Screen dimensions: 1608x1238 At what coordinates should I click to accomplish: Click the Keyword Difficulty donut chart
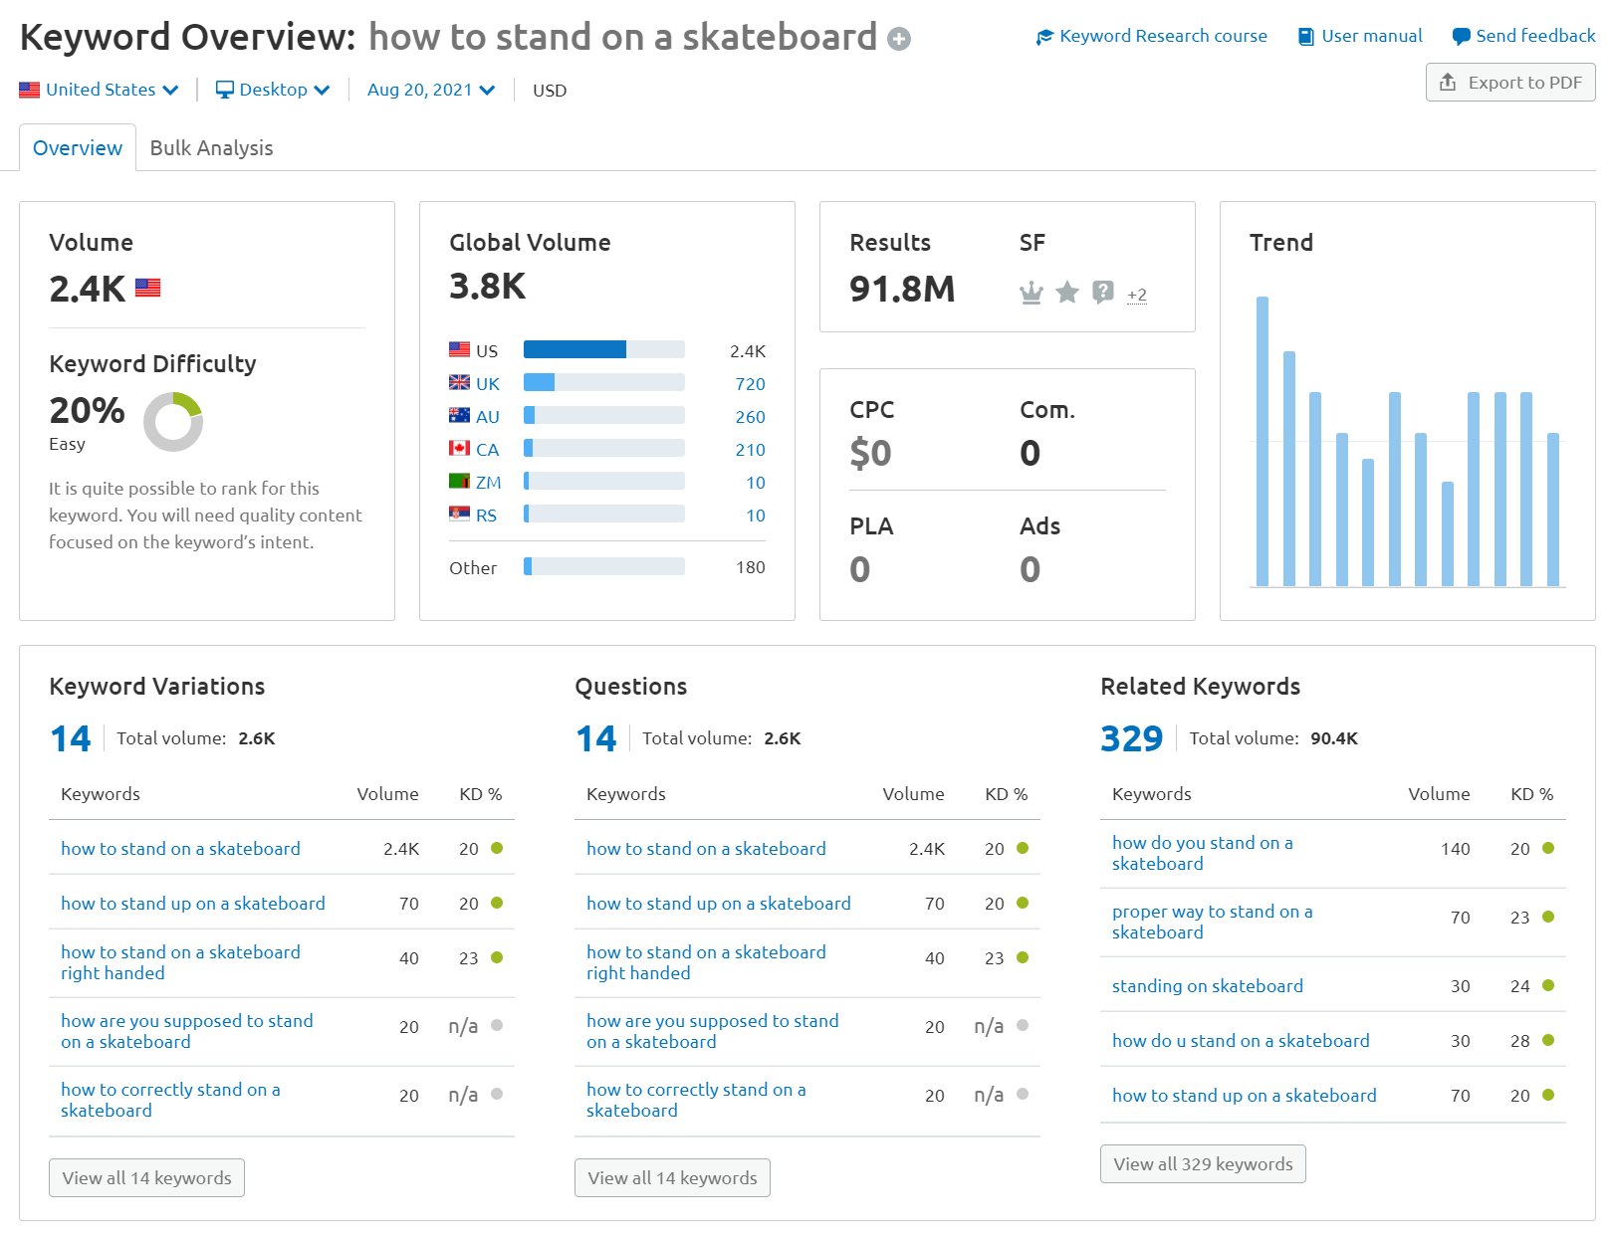173,422
